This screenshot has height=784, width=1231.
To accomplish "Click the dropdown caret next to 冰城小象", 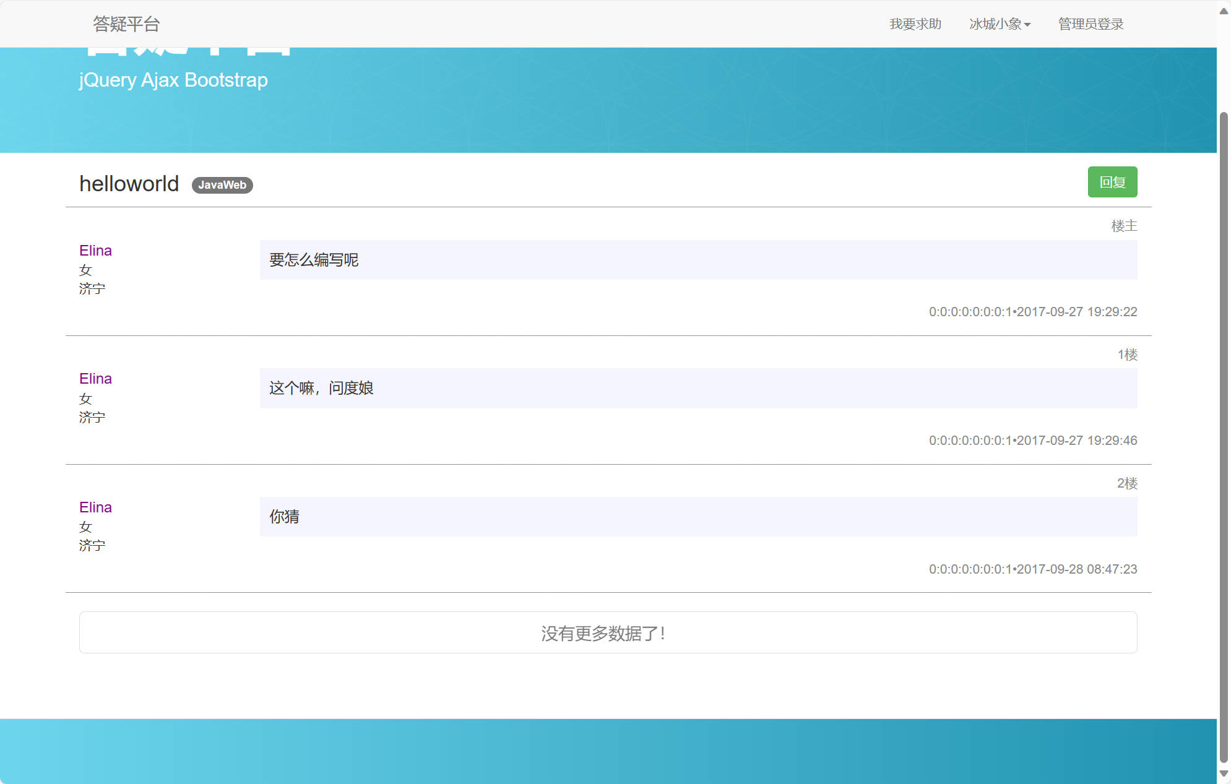I will (1027, 25).
